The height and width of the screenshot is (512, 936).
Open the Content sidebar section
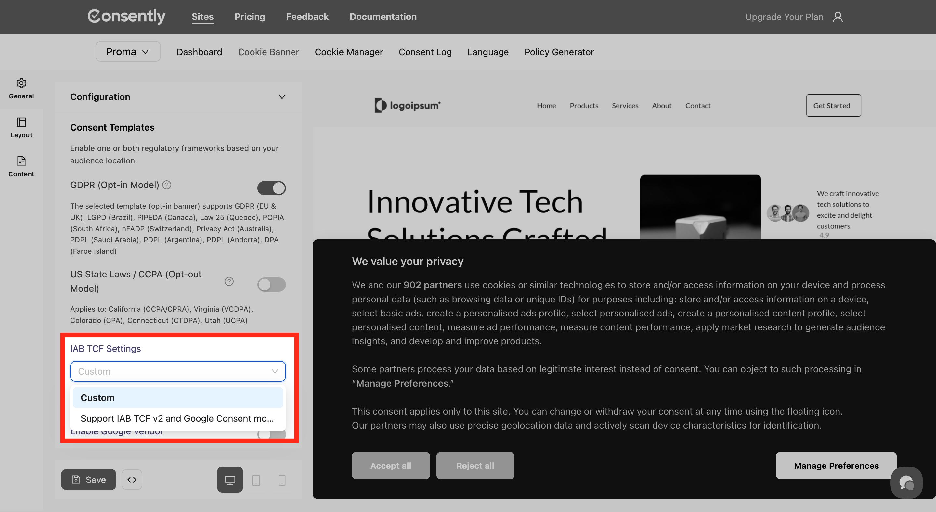pos(21,166)
